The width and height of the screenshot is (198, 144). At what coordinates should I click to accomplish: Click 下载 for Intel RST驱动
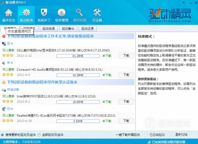126,102
